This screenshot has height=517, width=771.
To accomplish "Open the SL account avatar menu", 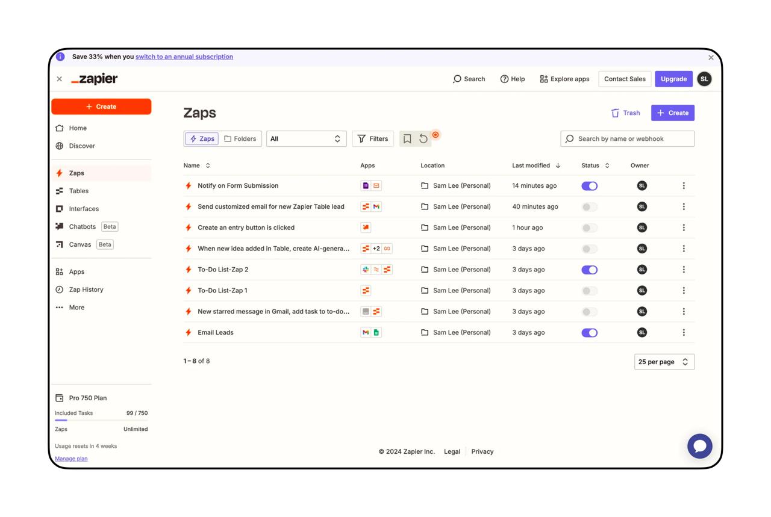I will pos(704,79).
